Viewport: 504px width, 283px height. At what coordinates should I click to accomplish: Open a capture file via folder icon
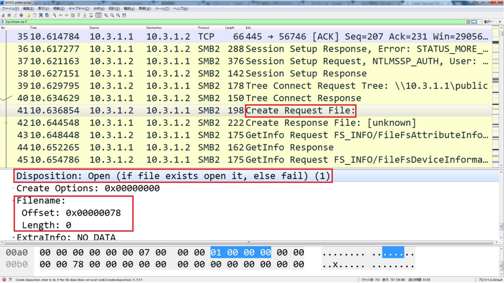[29, 15]
